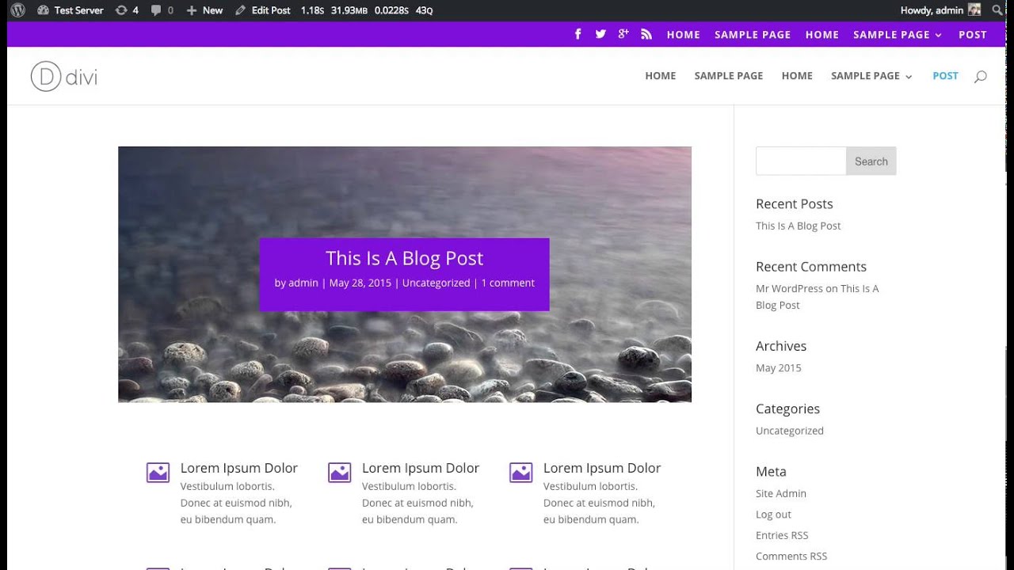Open the WordPress logo menu in the admin bar

pyautogui.click(x=17, y=10)
